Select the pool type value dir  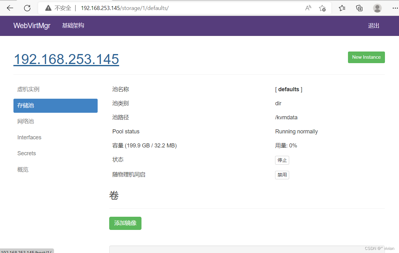click(x=278, y=103)
